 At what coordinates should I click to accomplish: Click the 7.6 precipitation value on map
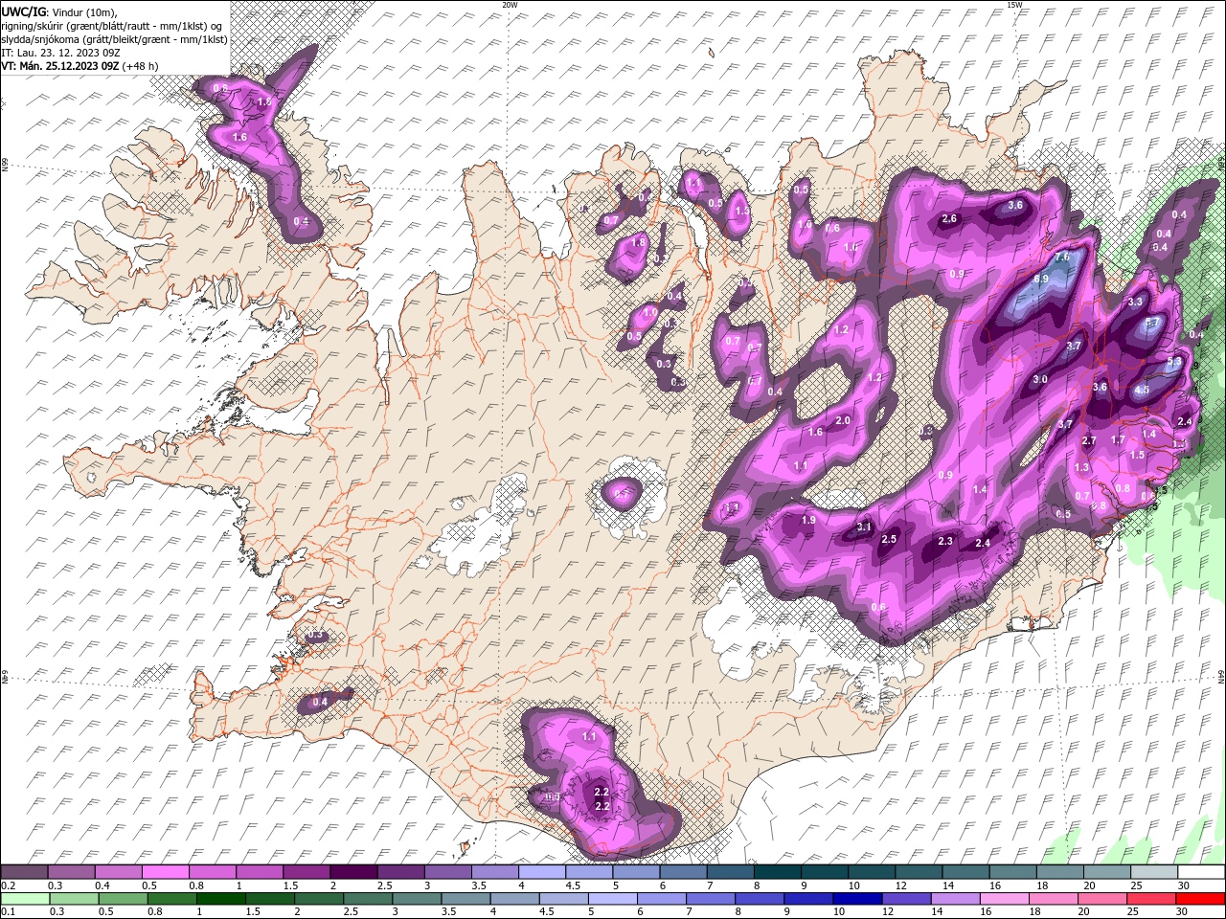[1062, 258]
